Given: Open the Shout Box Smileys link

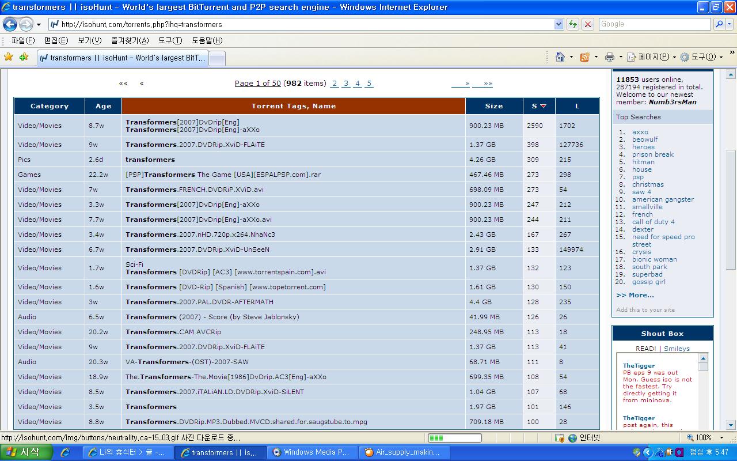Looking at the screenshot, I should coord(677,349).
